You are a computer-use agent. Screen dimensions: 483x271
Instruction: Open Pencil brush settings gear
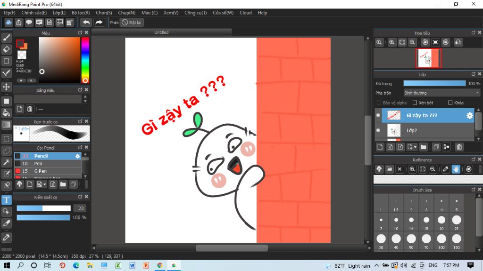[x=78, y=156]
